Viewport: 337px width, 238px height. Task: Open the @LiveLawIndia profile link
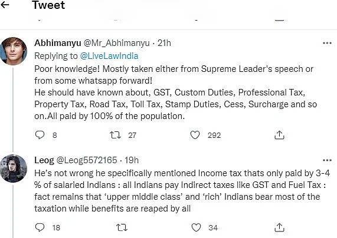coord(109,56)
